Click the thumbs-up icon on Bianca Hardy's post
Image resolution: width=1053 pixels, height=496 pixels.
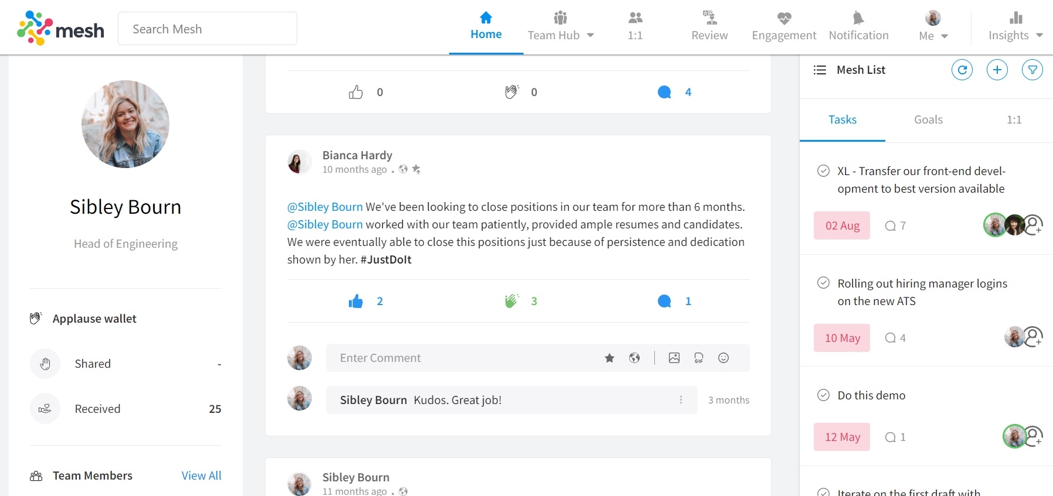click(x=356, y=301)
